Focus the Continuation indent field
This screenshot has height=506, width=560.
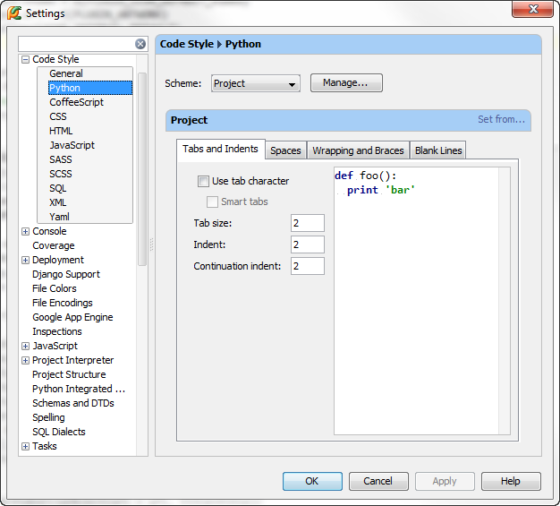point(308,266)
